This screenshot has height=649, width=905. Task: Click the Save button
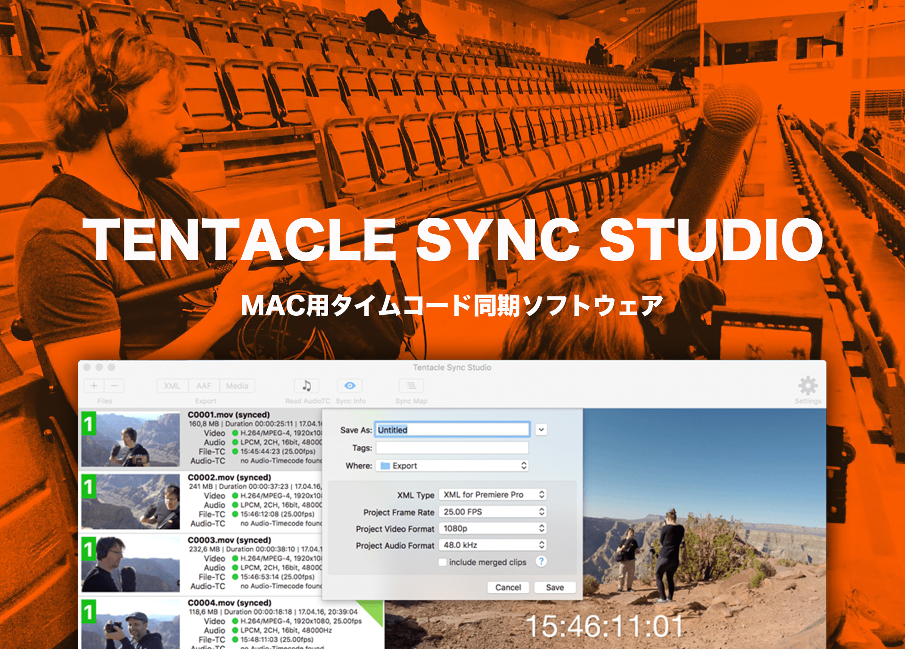[555, 587]
